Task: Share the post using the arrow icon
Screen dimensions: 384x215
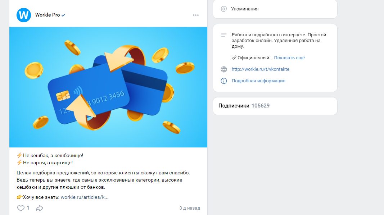Action: [40, 208]
